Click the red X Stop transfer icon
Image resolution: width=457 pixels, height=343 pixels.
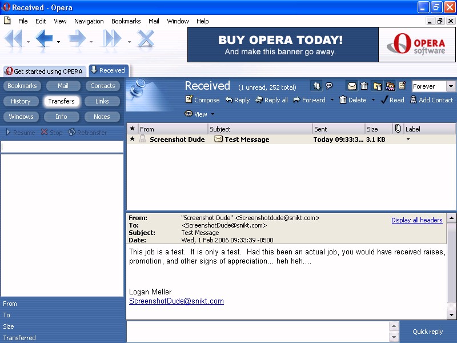click(x=45, y=132)
